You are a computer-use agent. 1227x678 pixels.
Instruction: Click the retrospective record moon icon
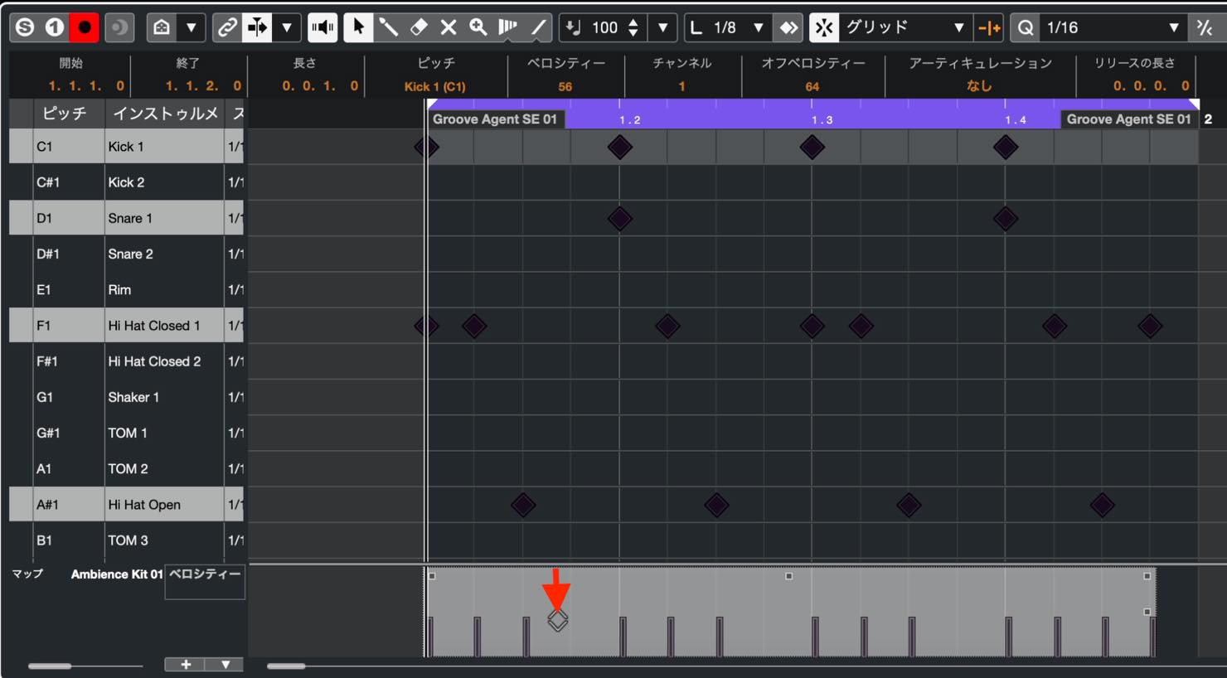[x=119, y=27]
